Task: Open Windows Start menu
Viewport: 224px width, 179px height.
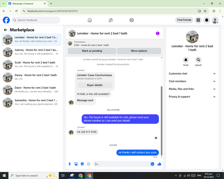Action: pyautogui.click(x=4, y=175)
